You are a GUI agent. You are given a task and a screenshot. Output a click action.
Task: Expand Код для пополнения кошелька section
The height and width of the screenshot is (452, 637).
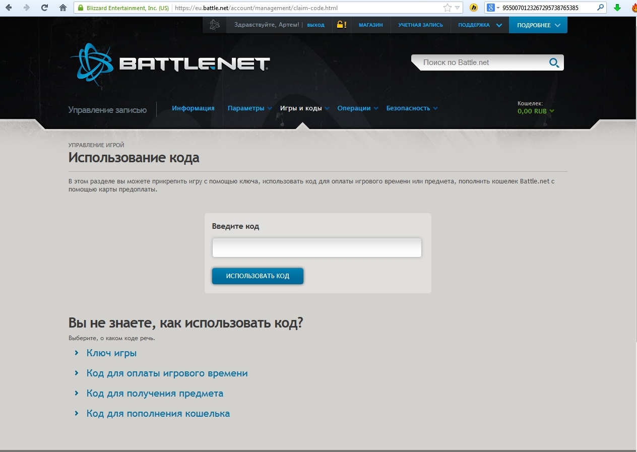(158, 414)
